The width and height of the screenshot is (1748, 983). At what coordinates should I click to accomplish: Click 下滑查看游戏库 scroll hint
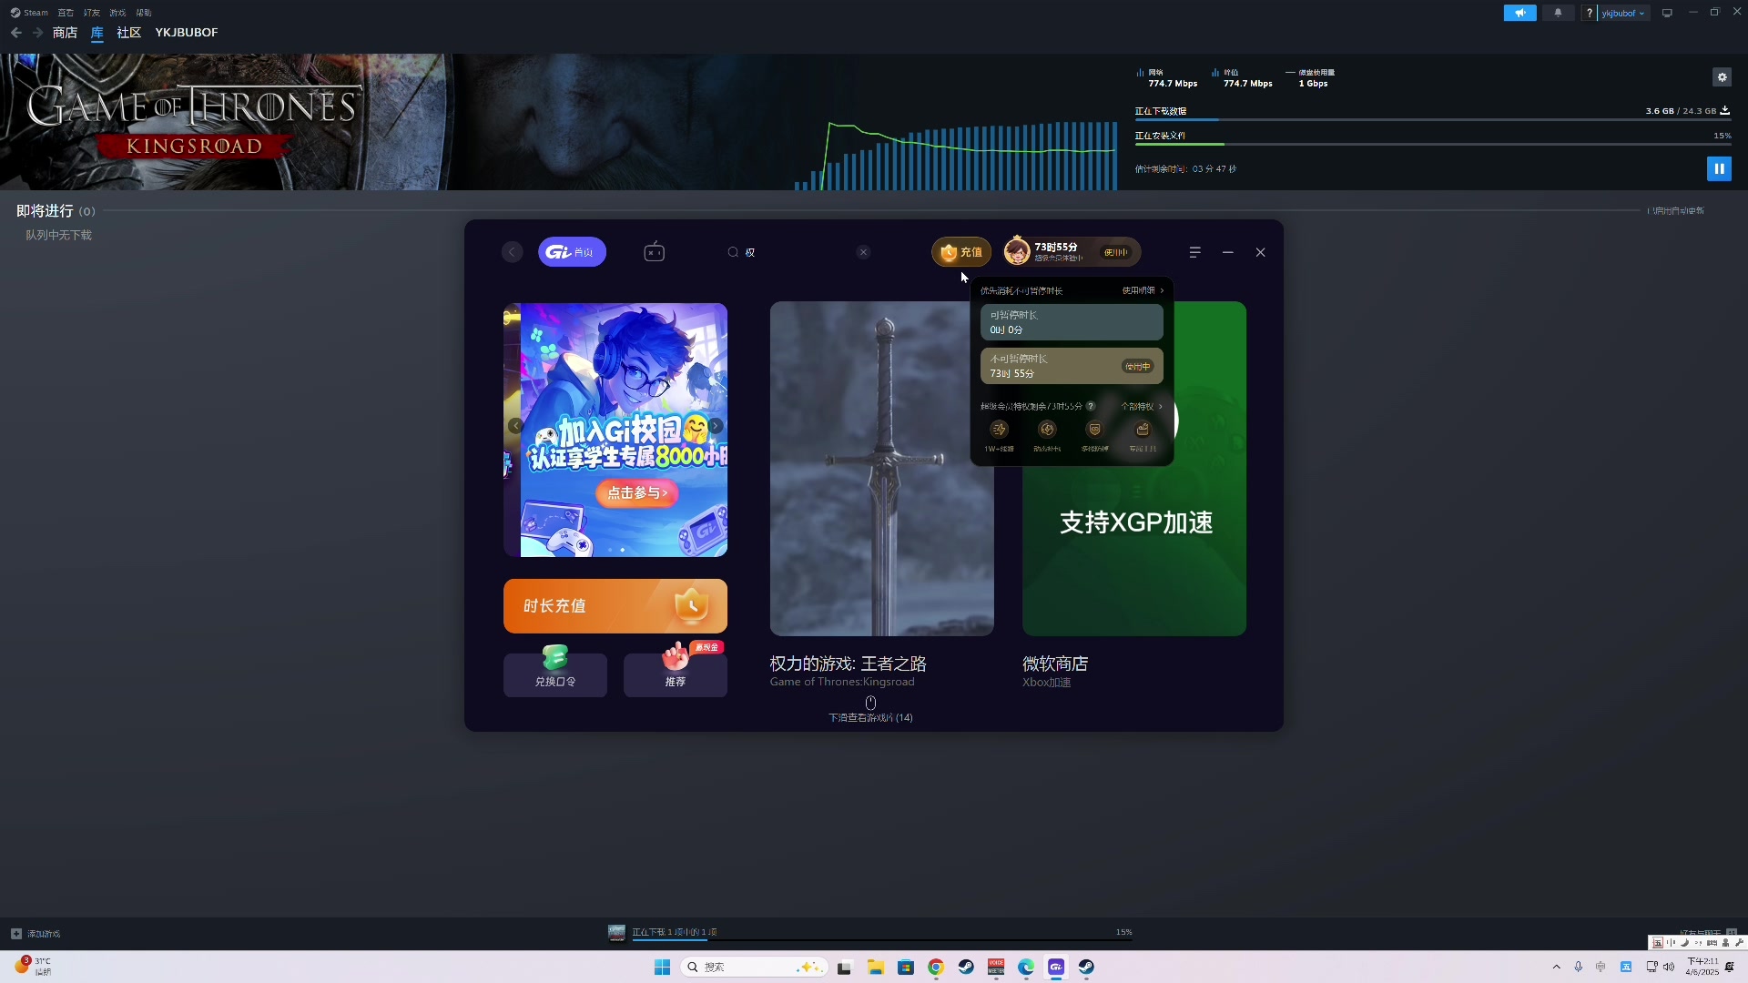[x=870, y=710]
